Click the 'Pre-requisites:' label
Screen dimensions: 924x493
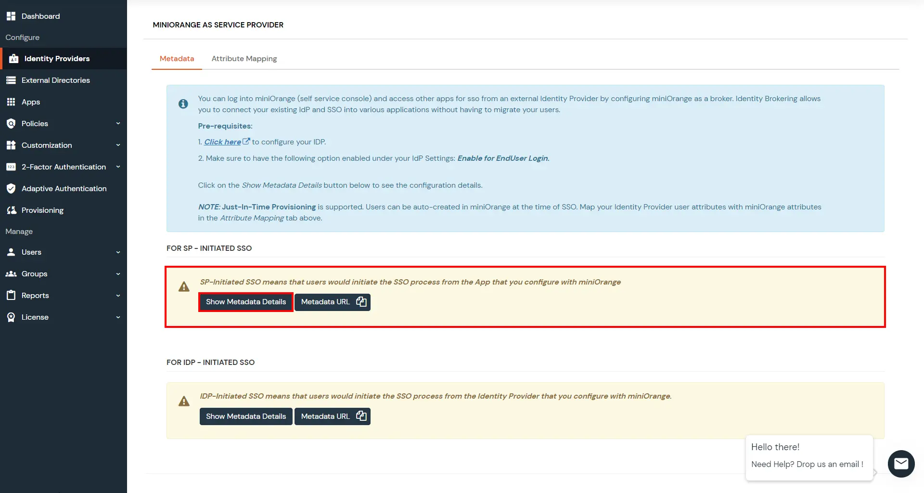pos(225,126)
